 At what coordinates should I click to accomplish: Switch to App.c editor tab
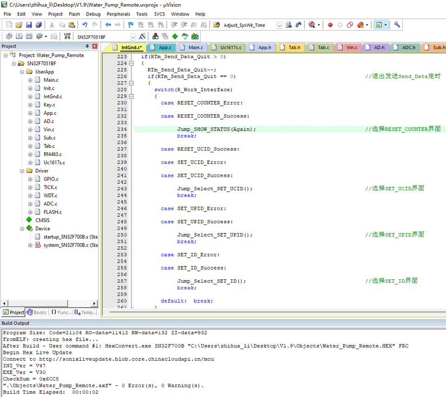coord(161,47)
